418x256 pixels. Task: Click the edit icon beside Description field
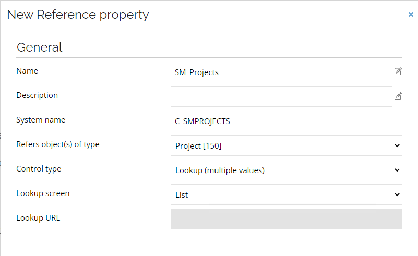coord(398,96)
